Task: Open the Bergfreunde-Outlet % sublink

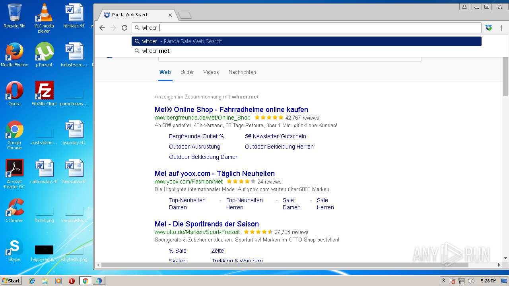Action: (x=196, y=136)
